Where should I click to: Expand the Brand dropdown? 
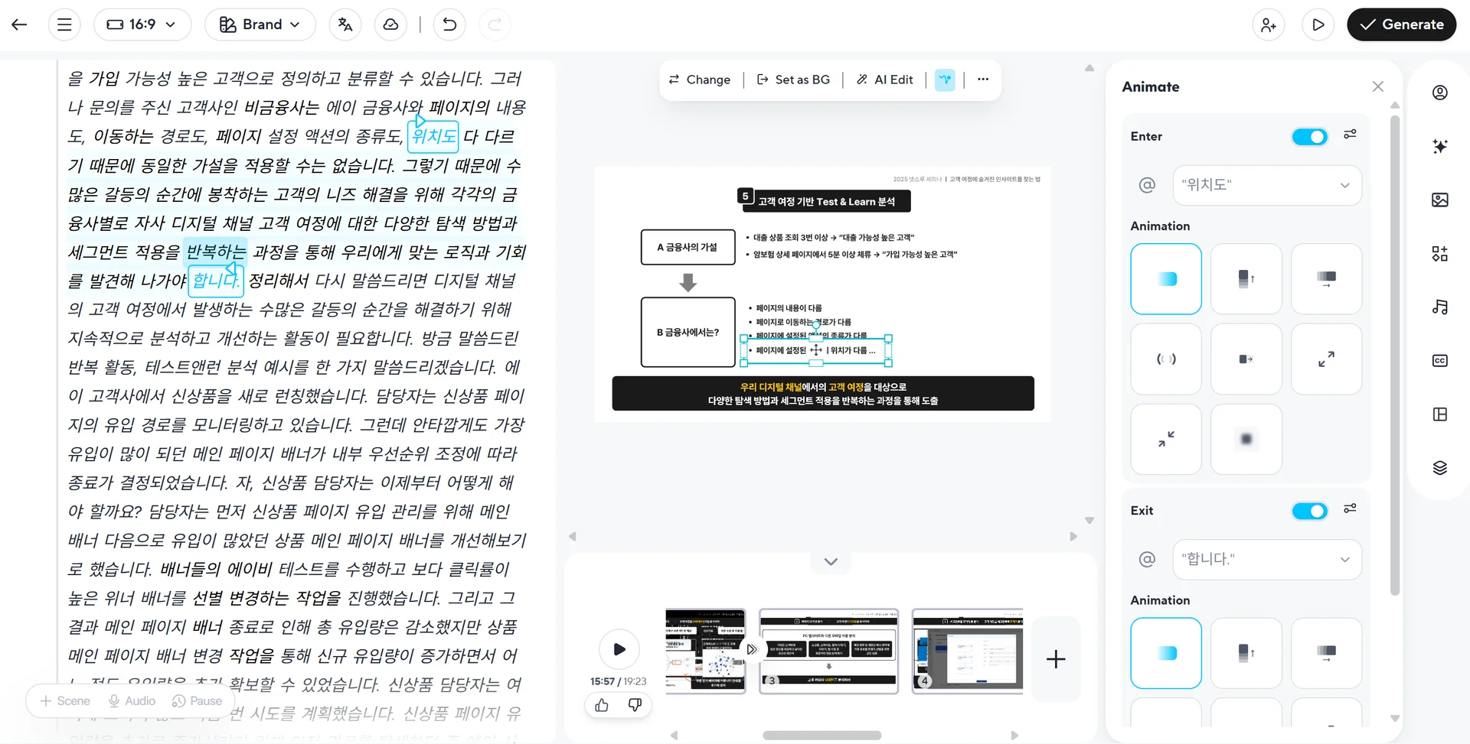(x=260, y=24)
